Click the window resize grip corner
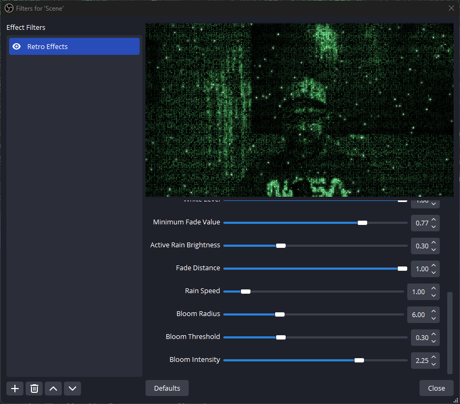 tap(456, 400)
